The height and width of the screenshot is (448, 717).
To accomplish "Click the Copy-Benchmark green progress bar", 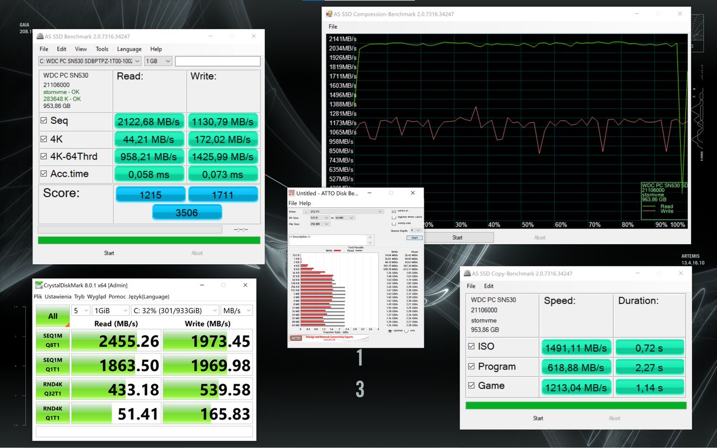I will (x=576, y=405).
